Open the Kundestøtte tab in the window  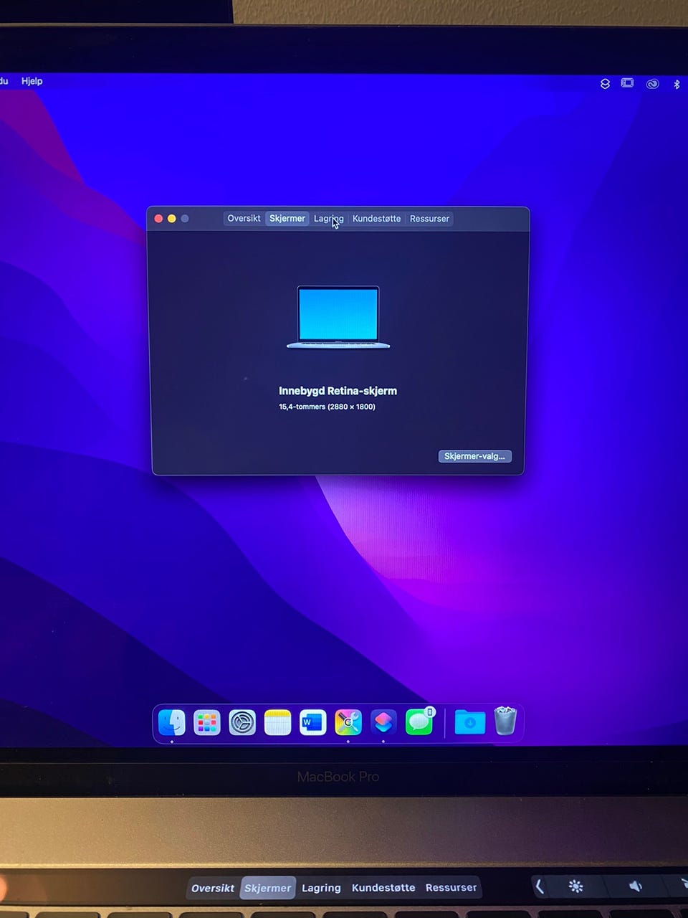tap(376, 219)
